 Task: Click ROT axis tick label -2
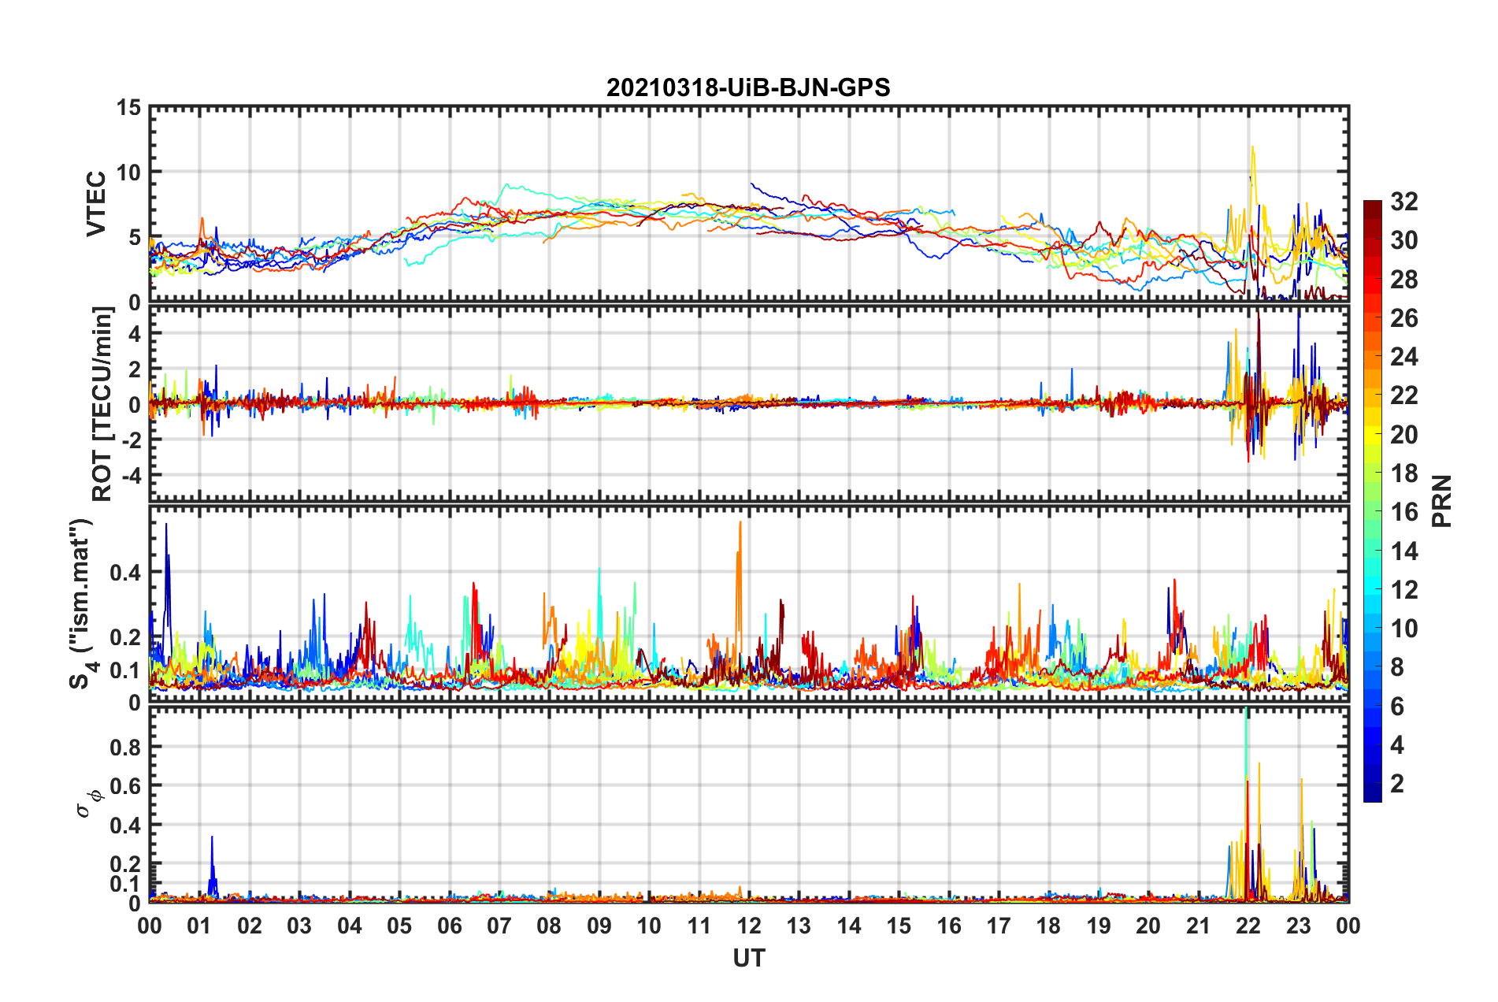[130, 440]
